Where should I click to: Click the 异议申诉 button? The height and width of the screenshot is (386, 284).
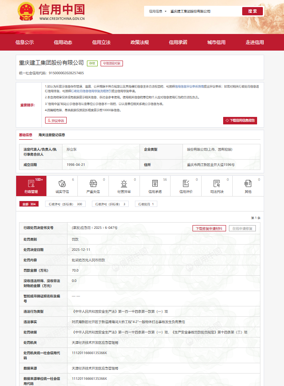coord(56,120)
